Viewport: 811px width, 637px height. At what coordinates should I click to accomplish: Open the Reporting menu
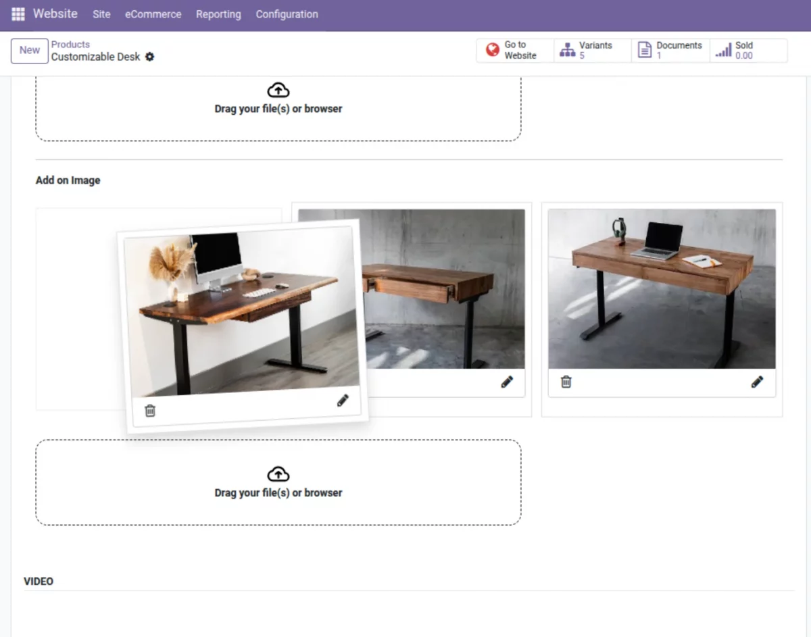tap(218, 14)
